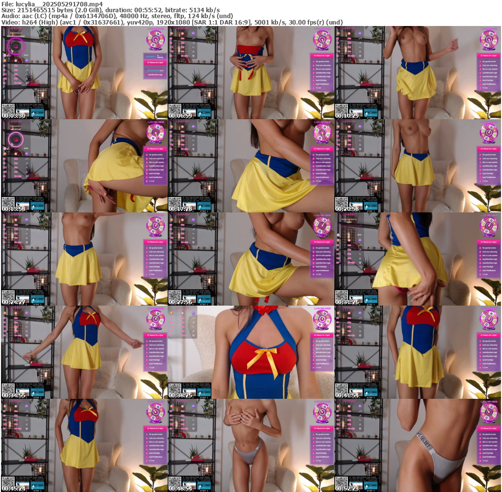502x492 pixels.
Task: Click the QR code in the first thumbnail
Action: pos(8,110)
